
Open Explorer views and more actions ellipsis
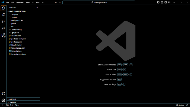coord(37,7)
